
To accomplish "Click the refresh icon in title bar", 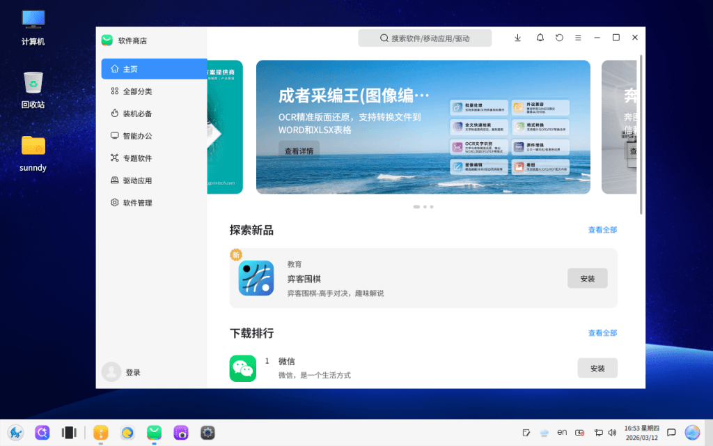I will tap(559, 38).
